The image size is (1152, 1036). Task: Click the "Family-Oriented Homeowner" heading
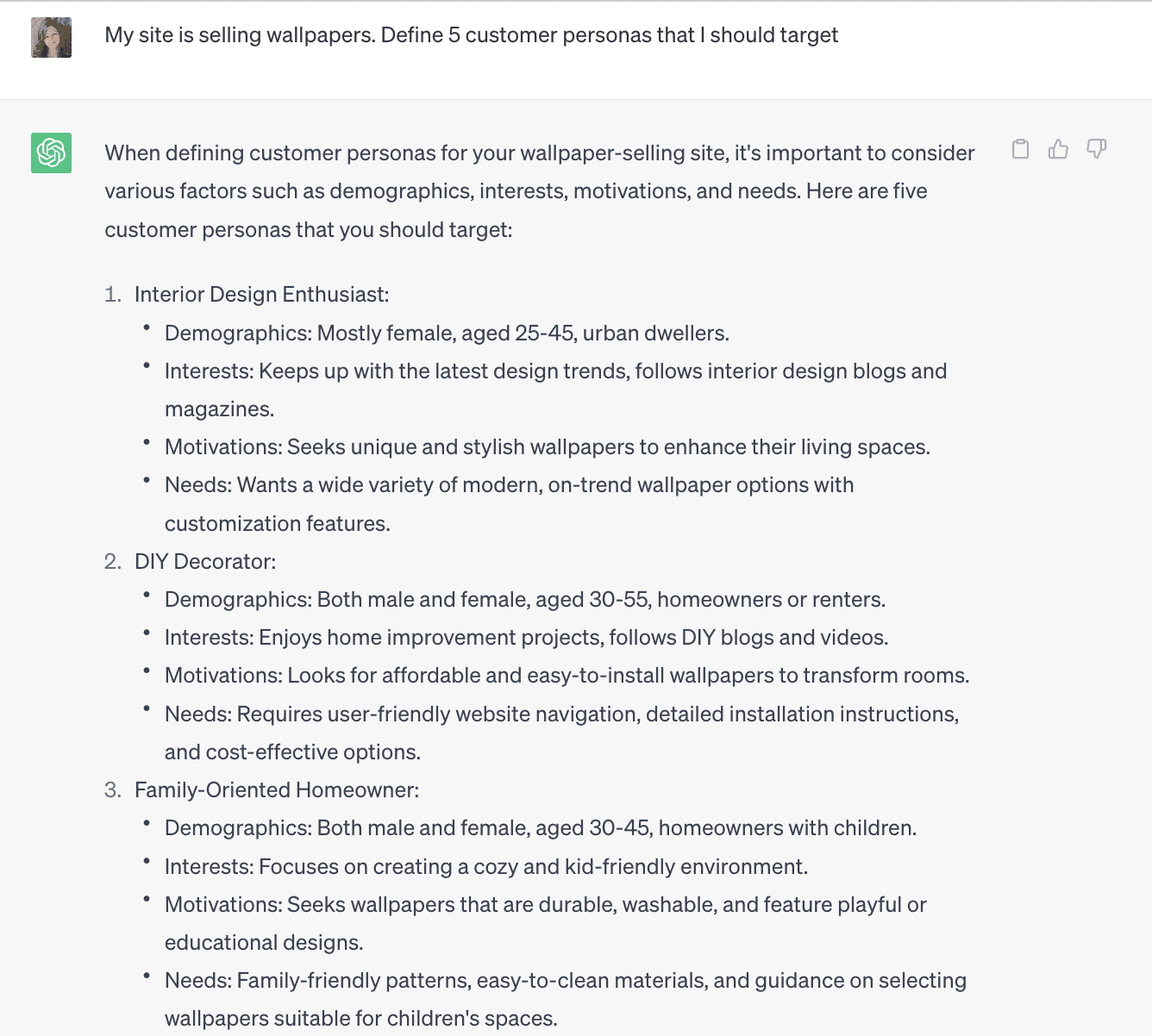point(277,790)
